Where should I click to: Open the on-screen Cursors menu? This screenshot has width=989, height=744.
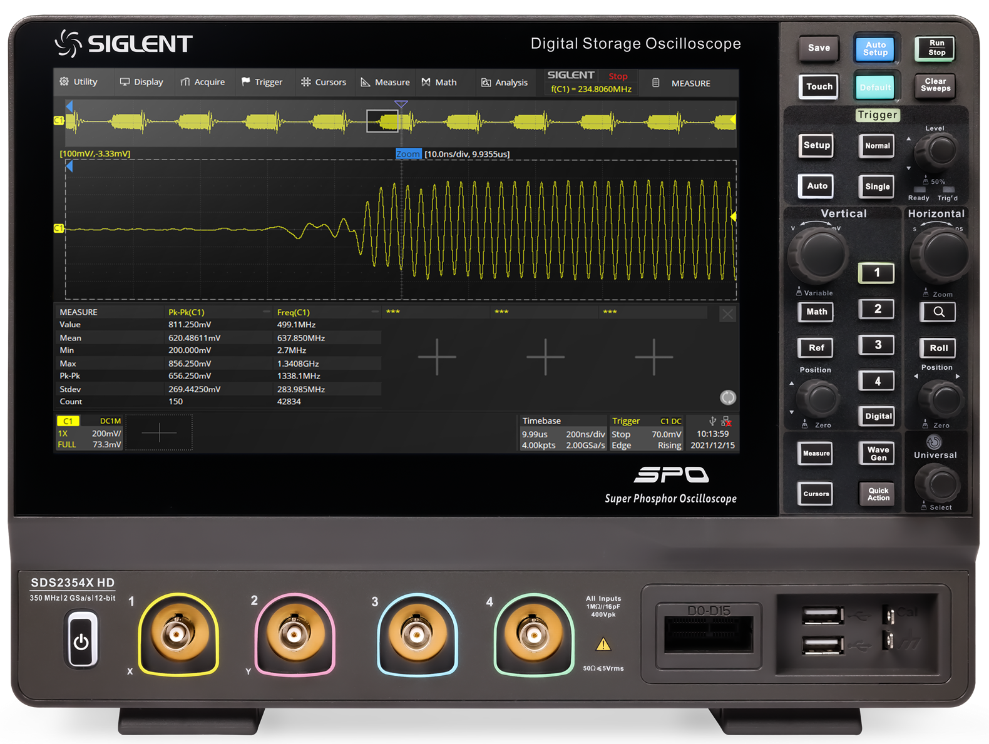click(323, 82)
